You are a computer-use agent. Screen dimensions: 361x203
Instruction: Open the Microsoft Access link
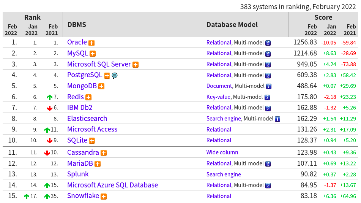(x=92, y=129)
